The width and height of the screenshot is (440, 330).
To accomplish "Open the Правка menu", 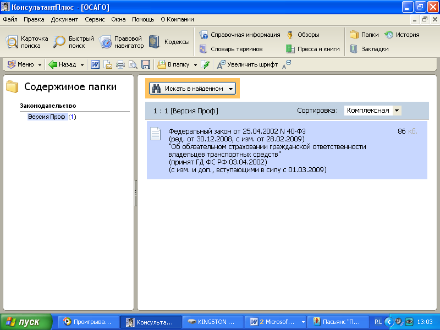I will tap(34, 19).
